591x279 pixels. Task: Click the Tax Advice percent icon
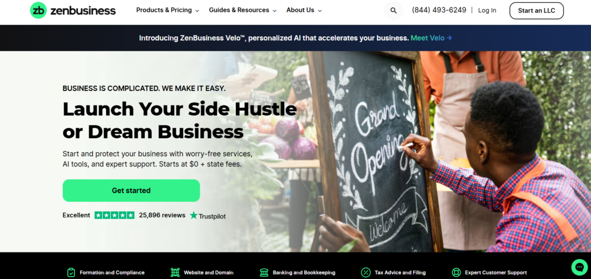point(365,272)
